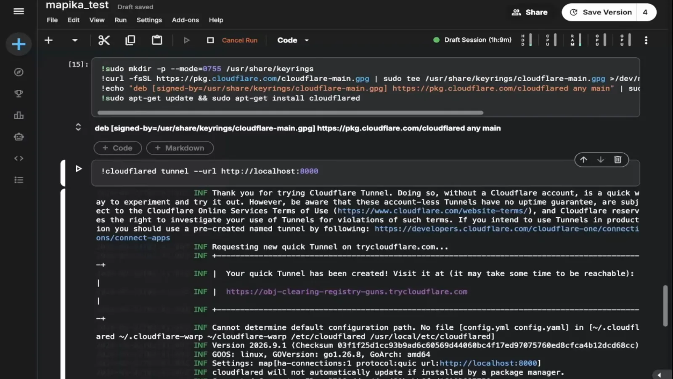Open the Run menu
This screenshot has height=379, width=673.
[x=121, y=20]
